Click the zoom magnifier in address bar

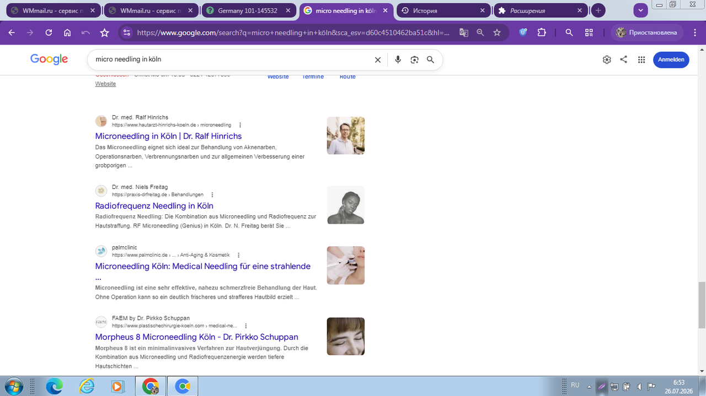[480, 32]
